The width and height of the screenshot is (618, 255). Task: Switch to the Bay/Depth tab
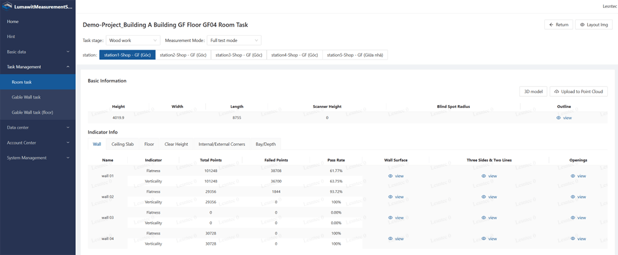point(266,144)
